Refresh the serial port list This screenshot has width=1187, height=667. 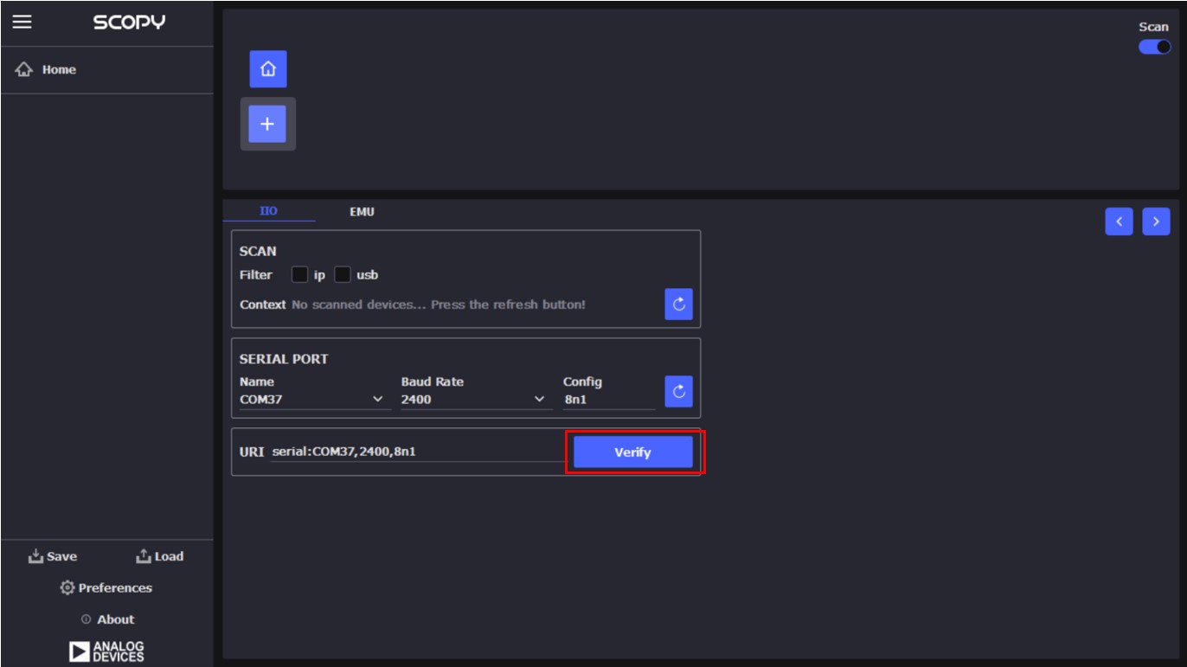[677, 390]
